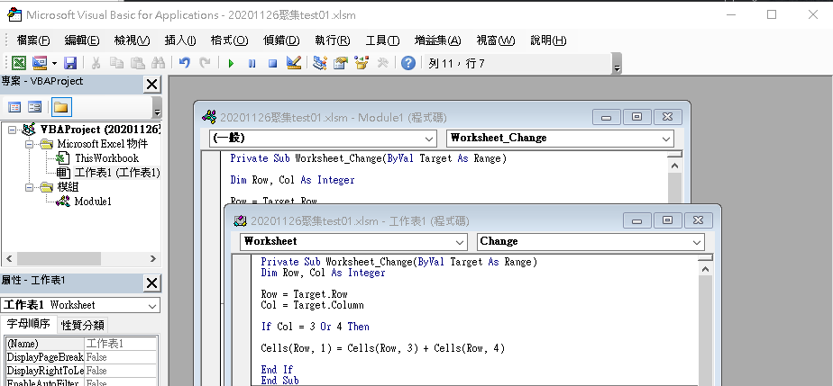Open the 說明(H) menu
Screen dimensions: 833x386
[x=548, y=40]
